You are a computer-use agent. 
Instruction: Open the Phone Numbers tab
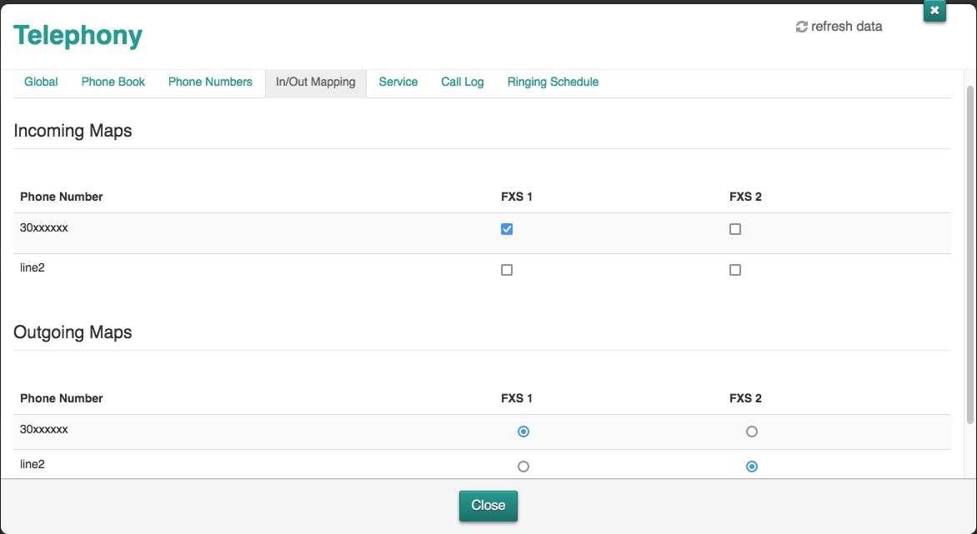point(210,82)
